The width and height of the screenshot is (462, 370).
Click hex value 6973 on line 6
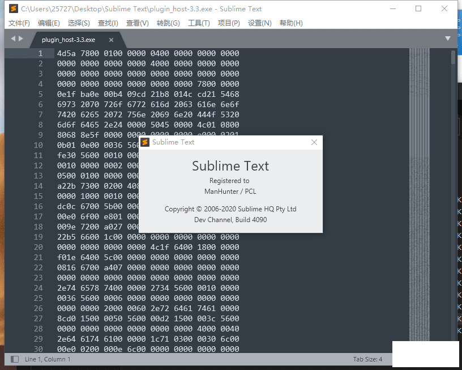coord(66,104)
